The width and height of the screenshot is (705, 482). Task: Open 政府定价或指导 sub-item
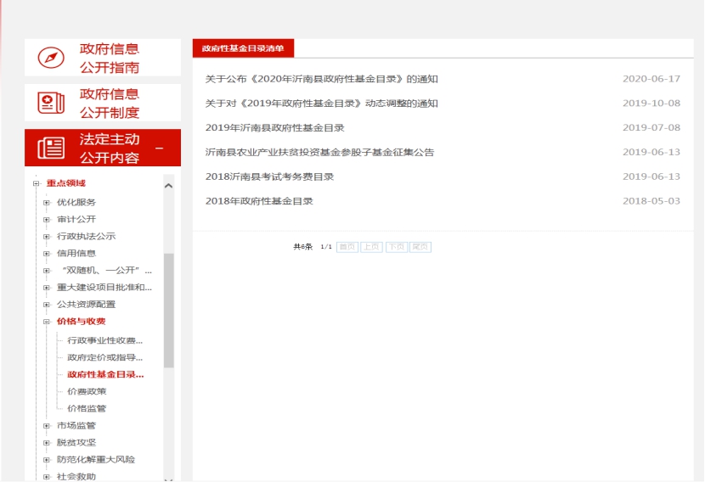point(105,357)
